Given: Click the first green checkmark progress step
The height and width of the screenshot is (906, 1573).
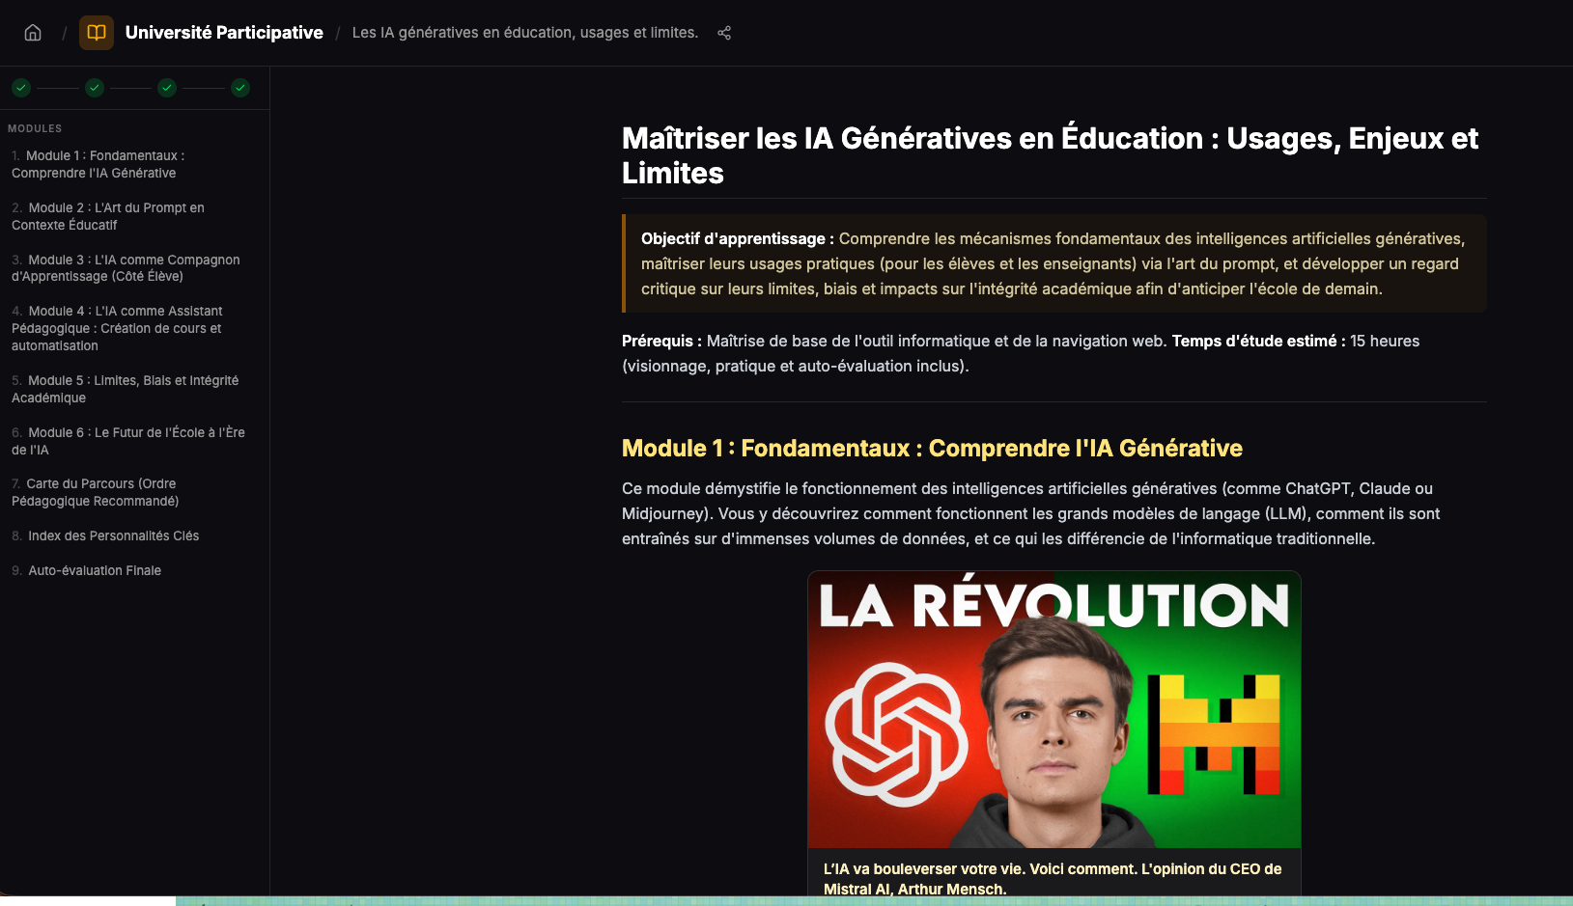Looking at the screenshot, I should click(21, 88).
